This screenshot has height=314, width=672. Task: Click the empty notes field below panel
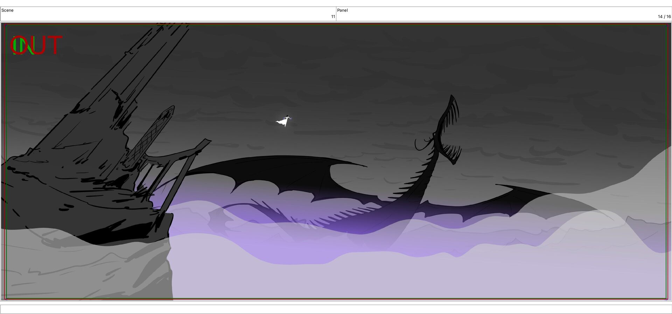tap(336, 309)
